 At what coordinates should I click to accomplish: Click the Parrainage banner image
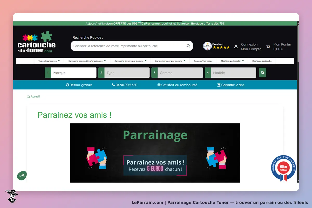pyautogui.click(x=155, y=153)
